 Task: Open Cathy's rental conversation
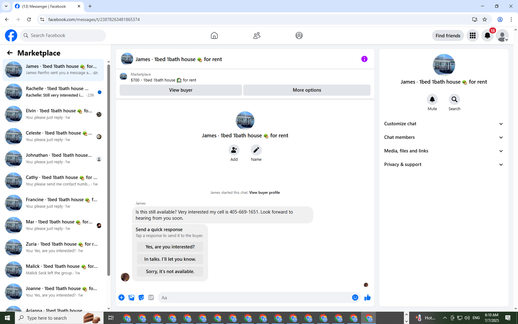point(53,181)
